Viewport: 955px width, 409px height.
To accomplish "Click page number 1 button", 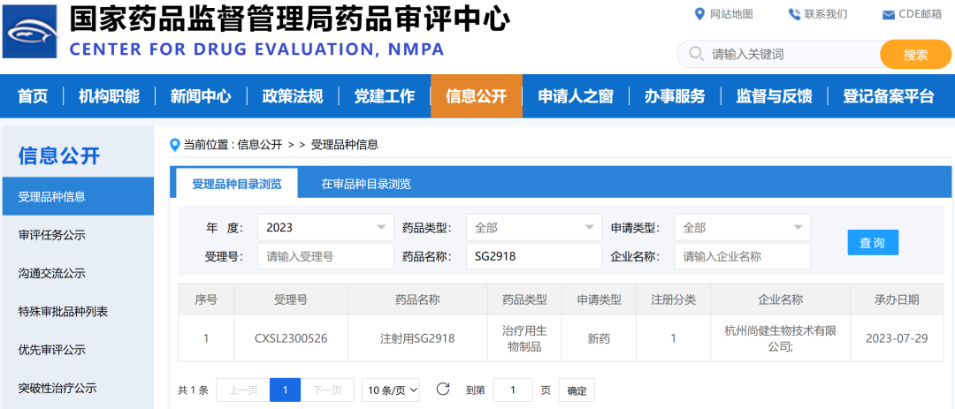I will pyautogui.click(x=285, y=390).
